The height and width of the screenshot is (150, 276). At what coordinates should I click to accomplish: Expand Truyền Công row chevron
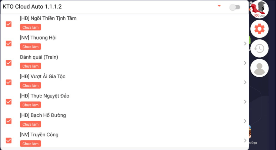tap(245, 141)
